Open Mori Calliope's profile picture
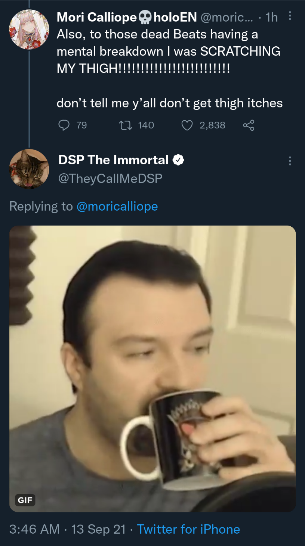Image resolution: width=305 pixels, height=546 pixels. (29, 30)
